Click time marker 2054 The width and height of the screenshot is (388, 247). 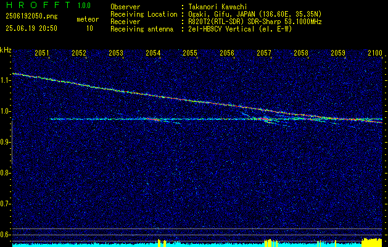(x=153, y=52)
